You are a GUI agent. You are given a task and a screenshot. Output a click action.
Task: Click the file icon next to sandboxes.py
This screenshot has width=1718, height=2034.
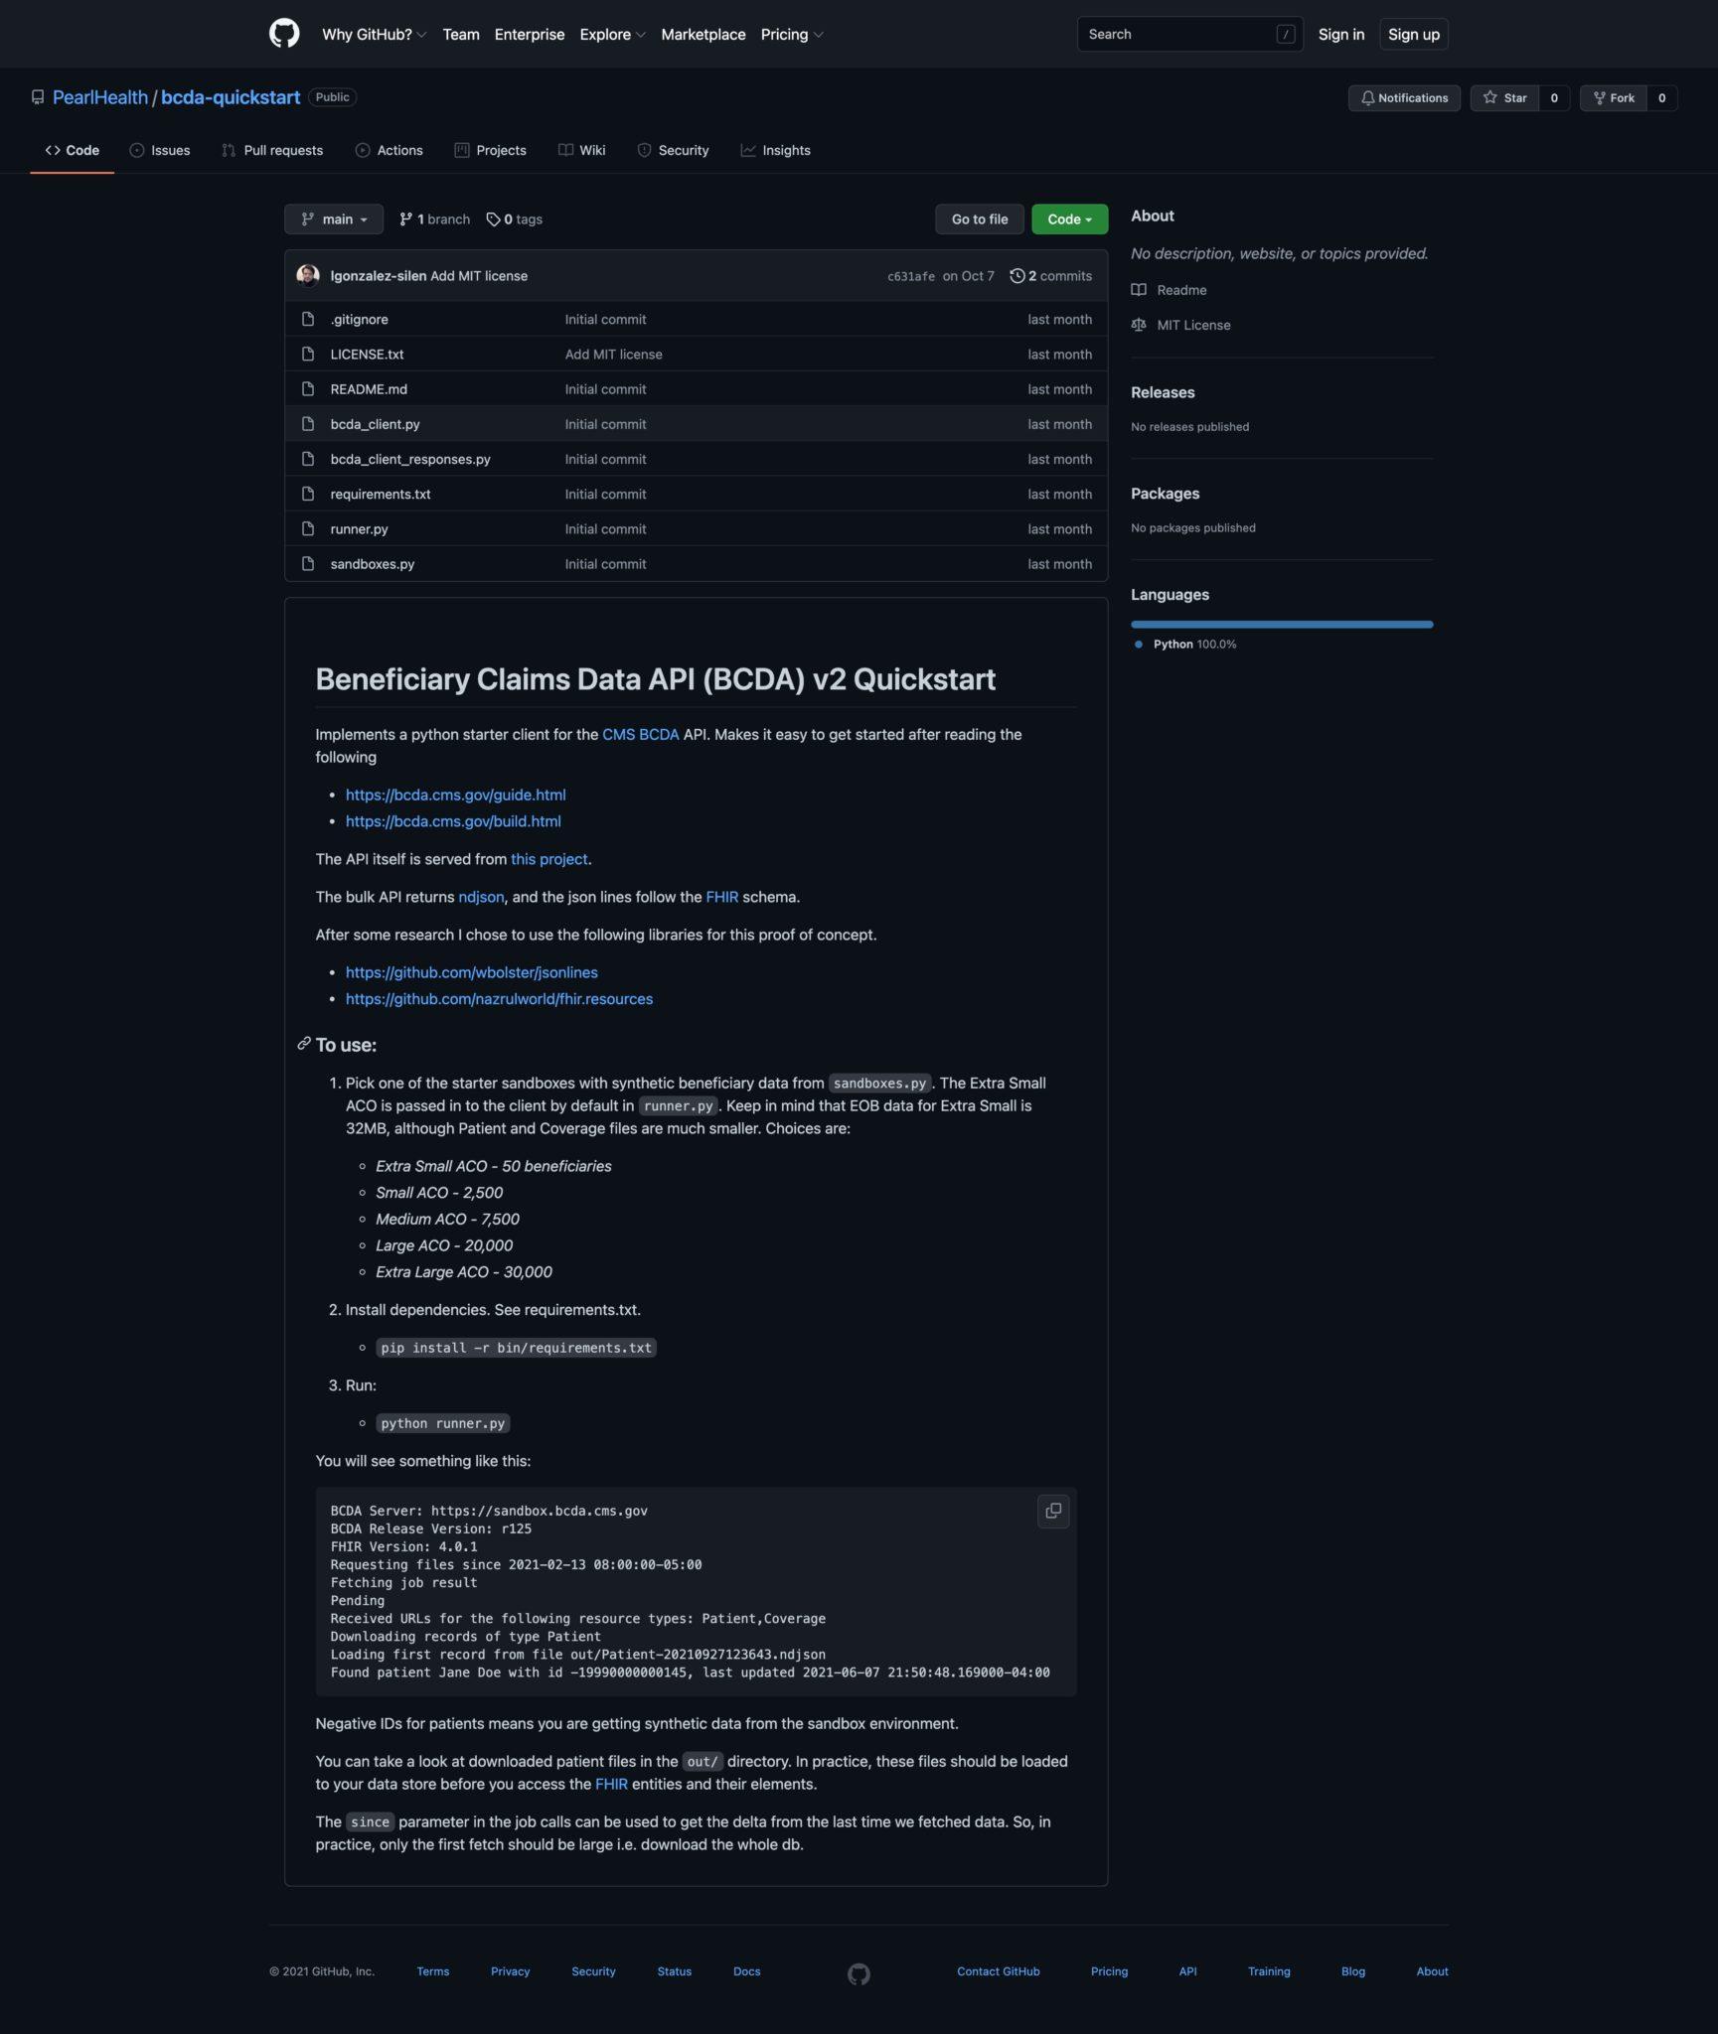[x=308, y=563]
